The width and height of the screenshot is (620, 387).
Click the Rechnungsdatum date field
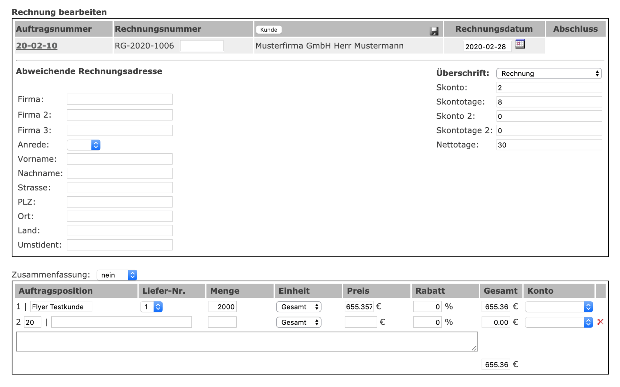click(487, 47)
